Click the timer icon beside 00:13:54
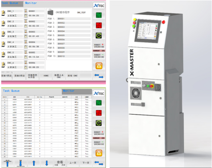 tap(26, 57)
